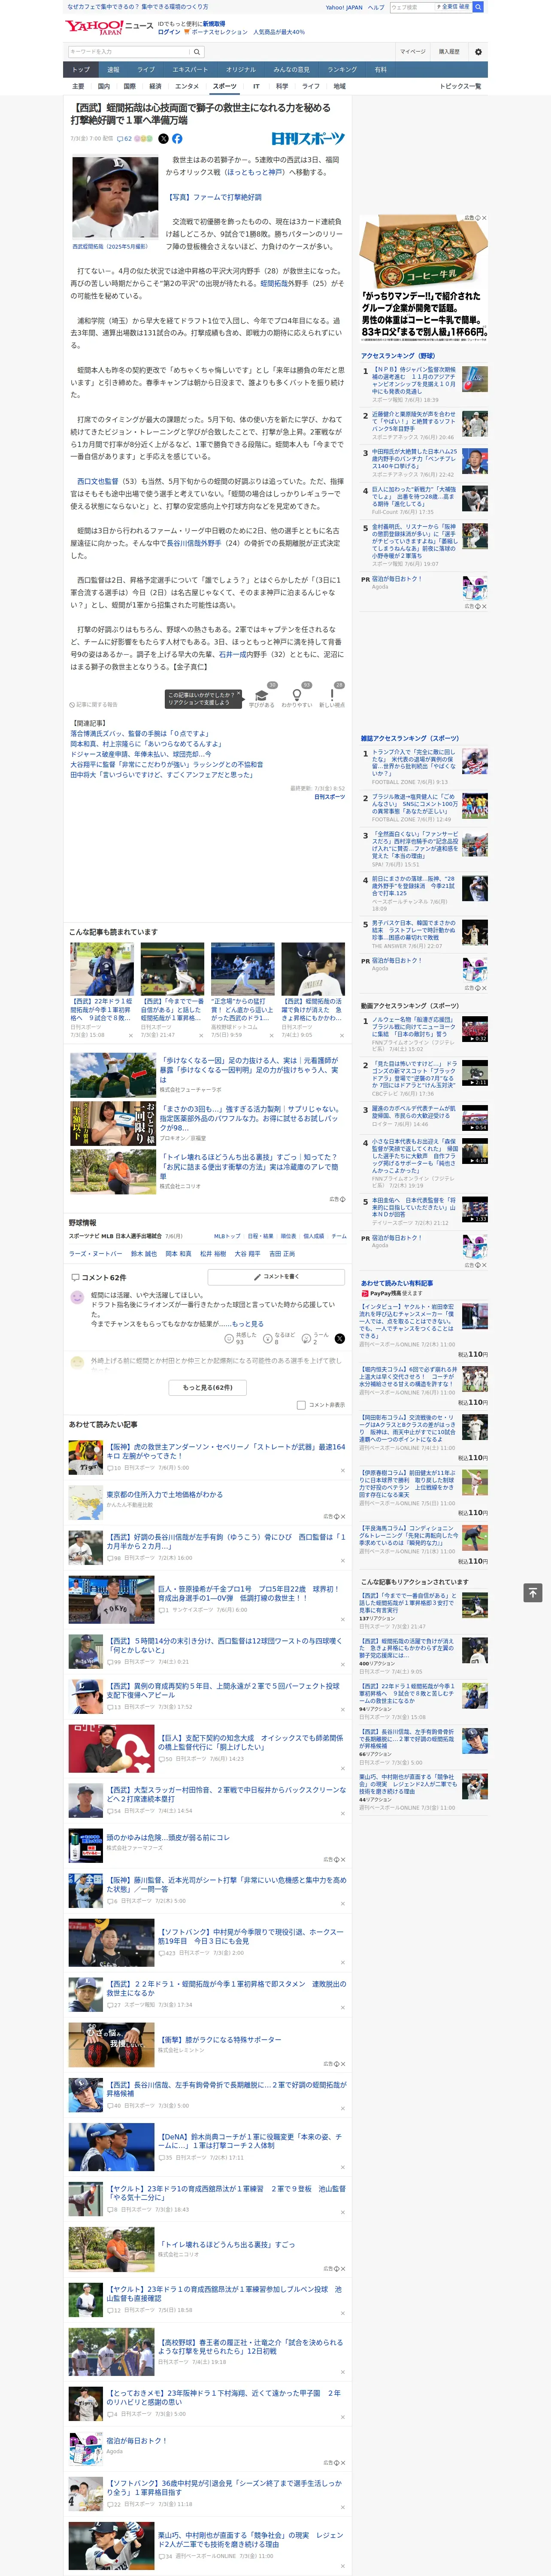Open the 【写真】ファームで打撃好調 link
The image size is (551, 2576).
pyautogui.click(x=214, y=197)
